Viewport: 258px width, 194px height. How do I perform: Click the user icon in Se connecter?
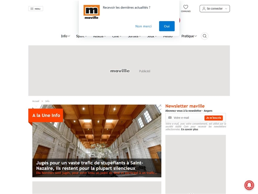[204, 8]
